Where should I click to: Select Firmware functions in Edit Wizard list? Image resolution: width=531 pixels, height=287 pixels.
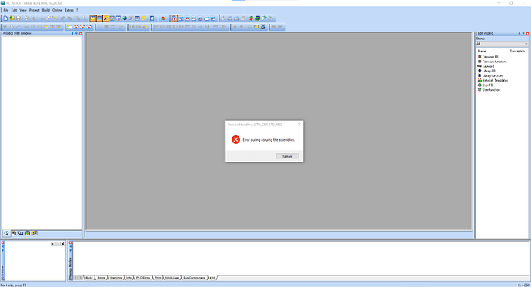[x=492, y=62]
